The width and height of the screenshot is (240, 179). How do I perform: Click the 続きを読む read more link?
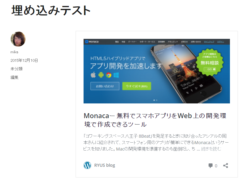tap(211, 149)
